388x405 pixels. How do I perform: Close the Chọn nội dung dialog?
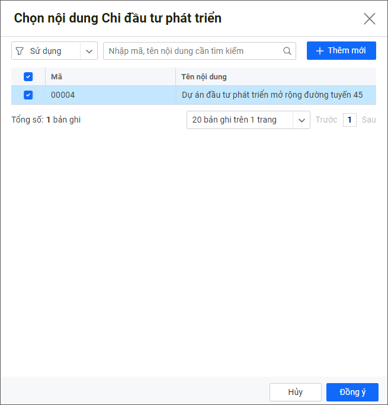click(370, 18)
